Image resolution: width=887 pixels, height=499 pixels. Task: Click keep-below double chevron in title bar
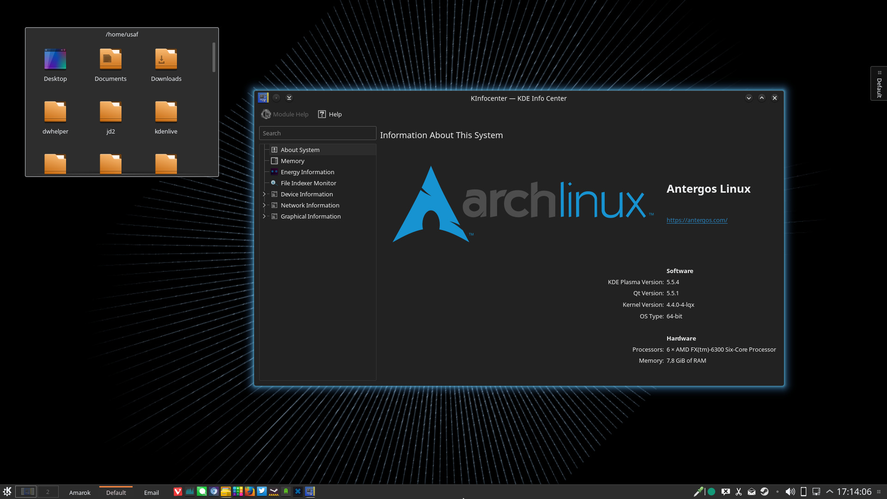pyautogui.click(x=289, y=97)
